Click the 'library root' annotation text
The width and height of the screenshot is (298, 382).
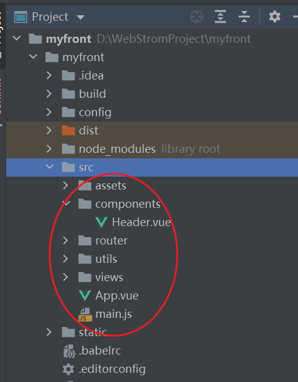[x=191, y=149]
